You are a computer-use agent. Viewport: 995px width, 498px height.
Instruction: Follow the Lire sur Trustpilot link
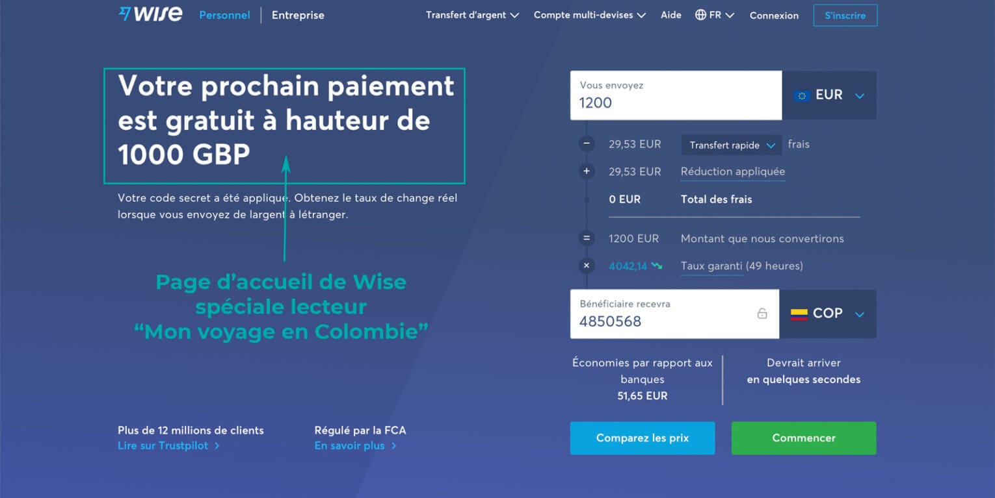pos(168,446)
